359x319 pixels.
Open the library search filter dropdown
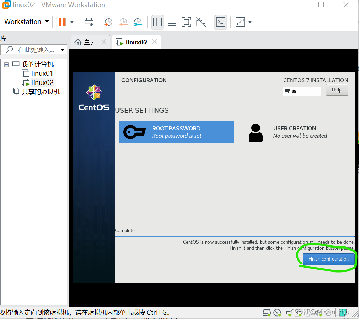tap(62, 50)
